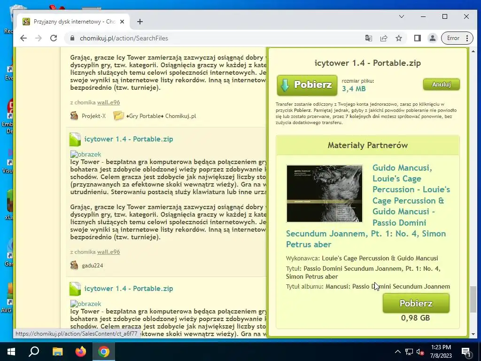Open Windows taskbar search
Screen dimensions: 481x361
(34, 352)
